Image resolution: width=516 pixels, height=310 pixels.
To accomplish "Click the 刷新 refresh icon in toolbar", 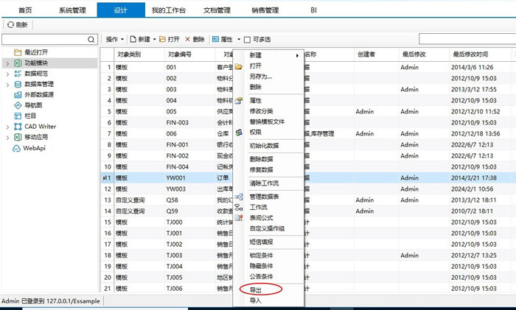I will coord(10,25).
